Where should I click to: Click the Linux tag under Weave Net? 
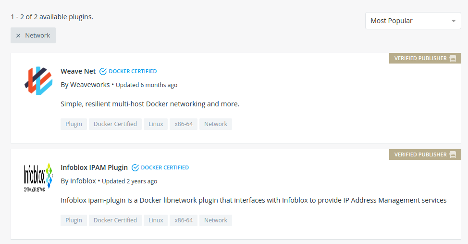(x=156, y=124)
